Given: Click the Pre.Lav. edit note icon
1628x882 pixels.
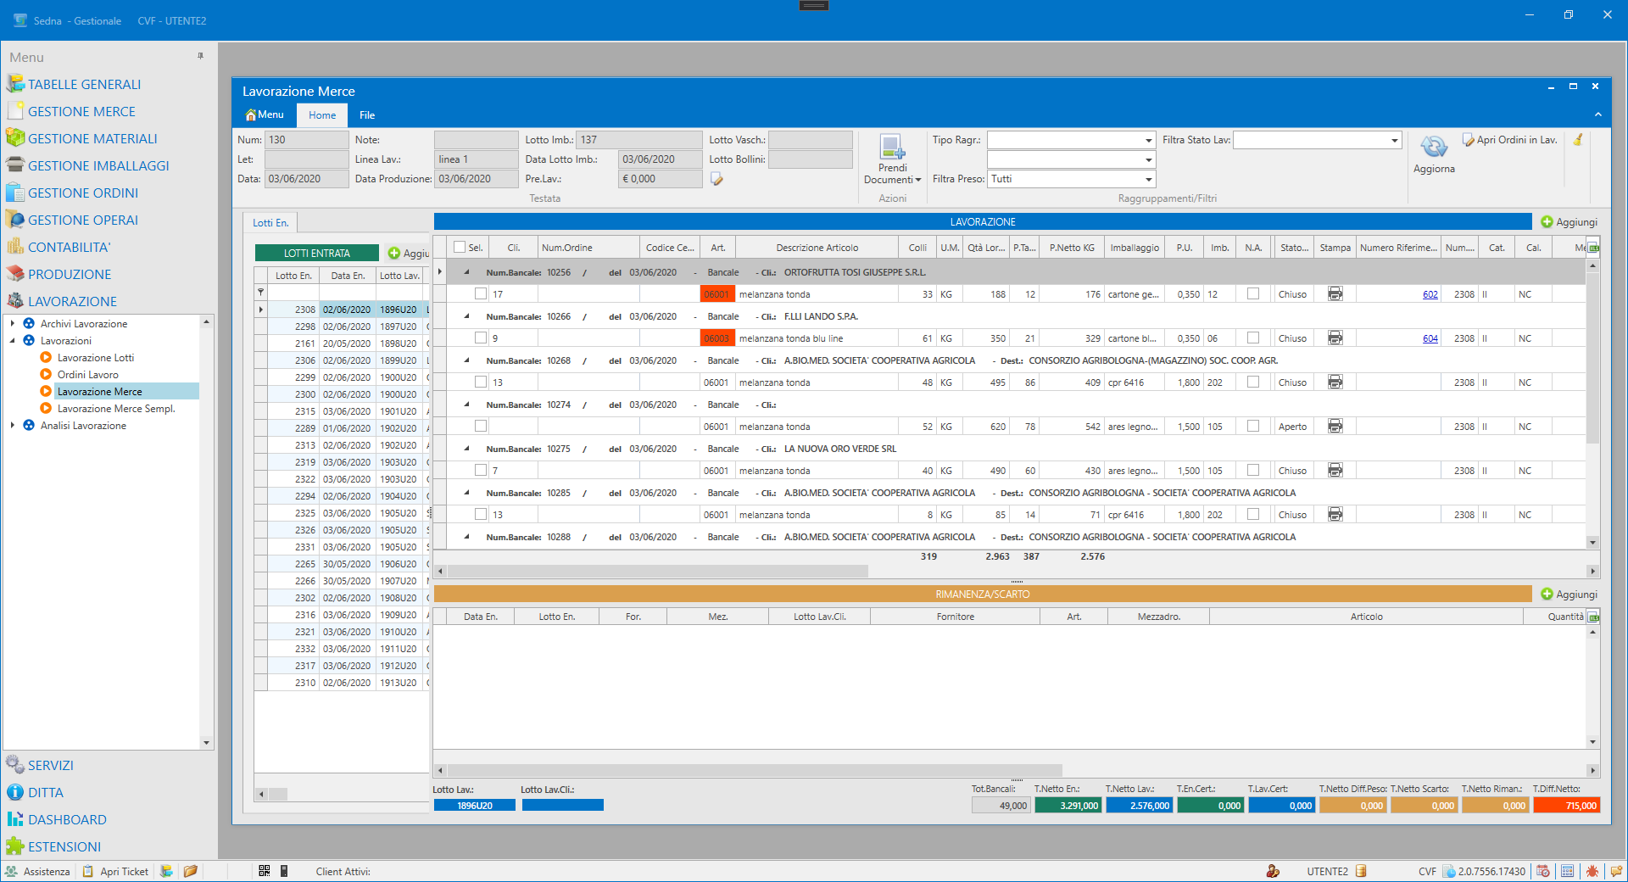Looking at the screenshot, I should pos(716,179).
